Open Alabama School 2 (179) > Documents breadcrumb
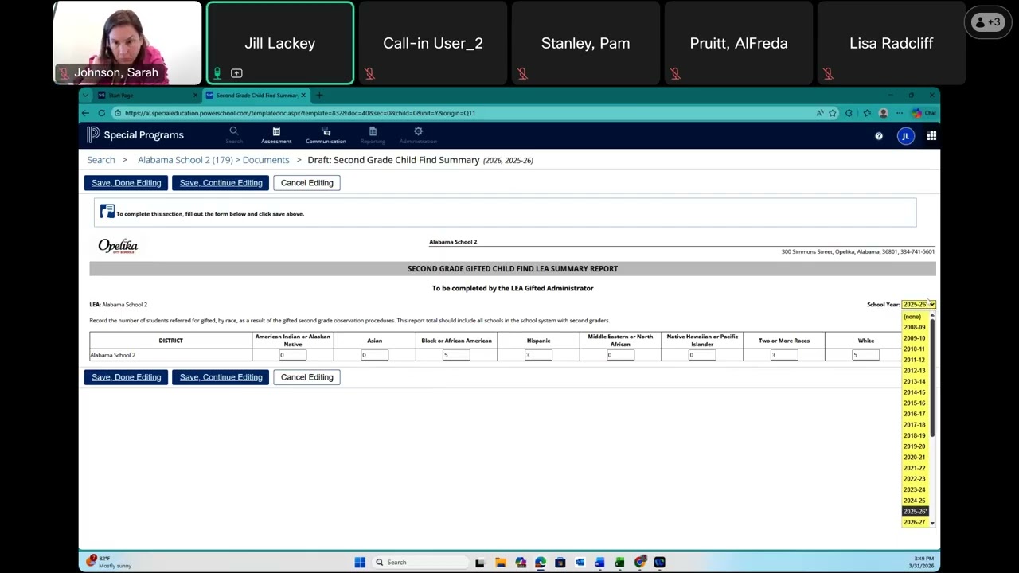 click(x=213, y=160)
